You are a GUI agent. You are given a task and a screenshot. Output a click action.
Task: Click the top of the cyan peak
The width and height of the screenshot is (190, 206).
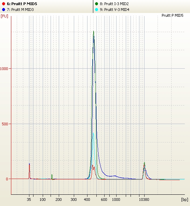click(93, 133)
